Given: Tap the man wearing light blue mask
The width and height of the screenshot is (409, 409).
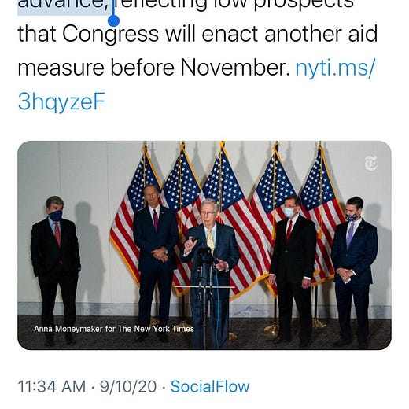Looking at the screenshot, I should tap(293, 270).
